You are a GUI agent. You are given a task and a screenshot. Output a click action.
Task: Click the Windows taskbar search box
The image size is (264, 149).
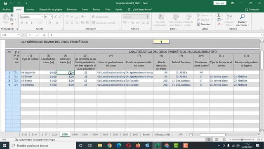[x=43, y=145]
